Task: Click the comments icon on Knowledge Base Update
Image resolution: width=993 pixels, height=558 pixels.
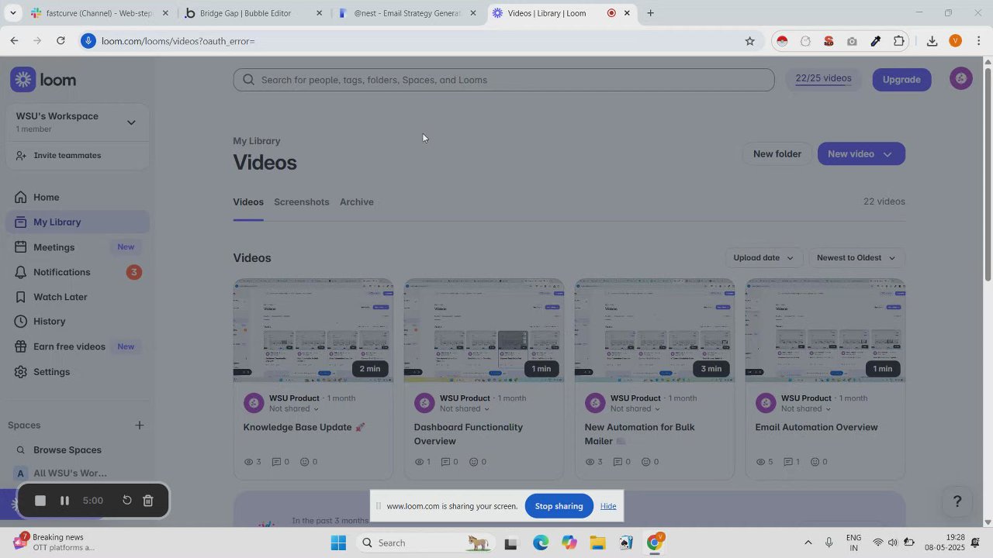Action: (276, 462)
